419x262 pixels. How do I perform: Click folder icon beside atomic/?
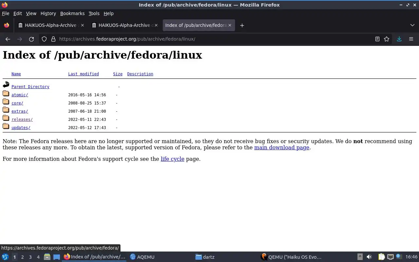[6, 94]
